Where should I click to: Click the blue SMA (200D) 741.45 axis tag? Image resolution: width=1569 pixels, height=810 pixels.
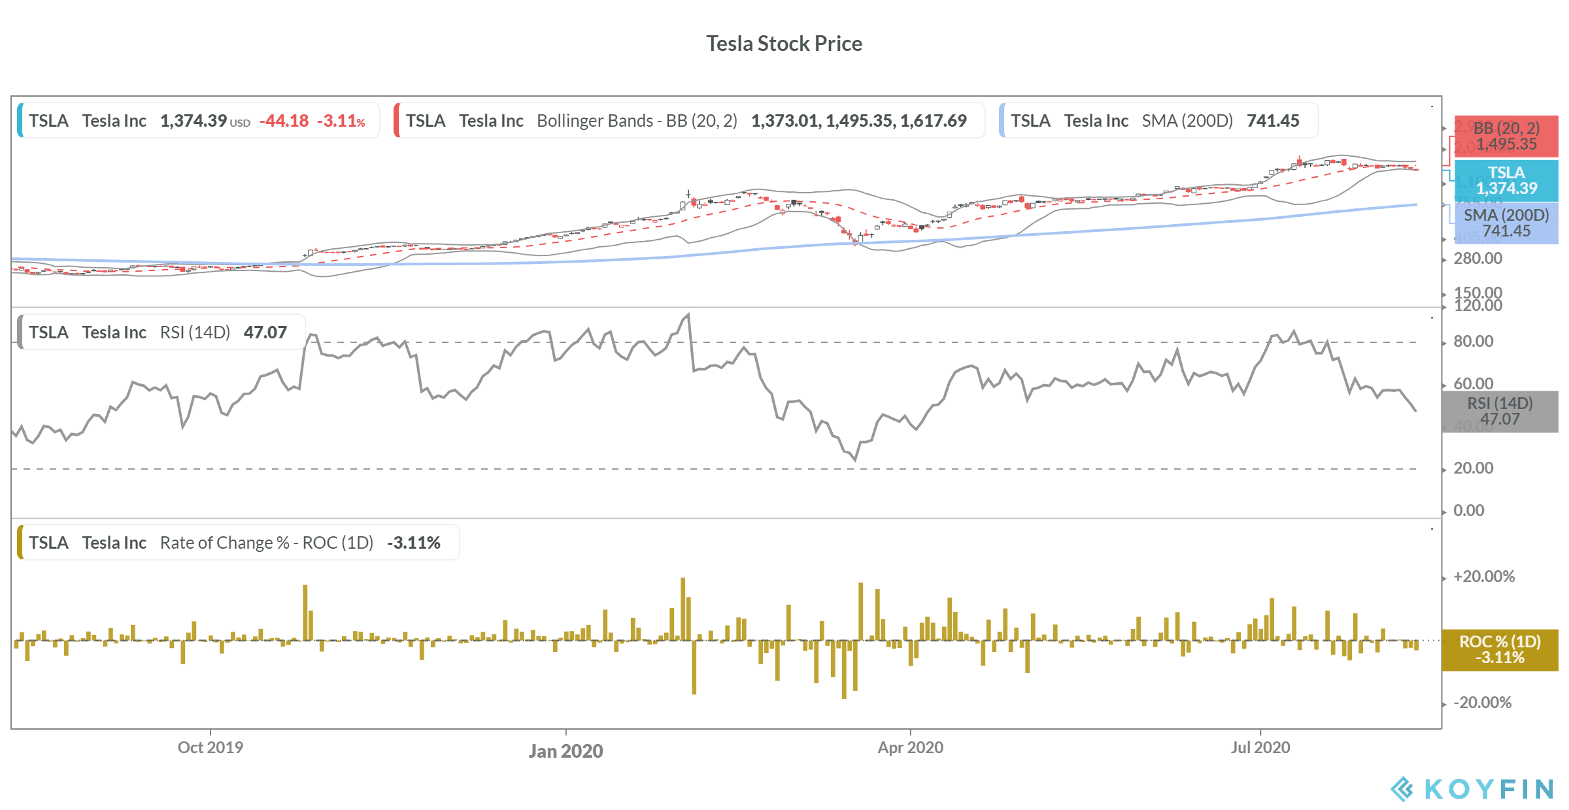(1506, 223)
